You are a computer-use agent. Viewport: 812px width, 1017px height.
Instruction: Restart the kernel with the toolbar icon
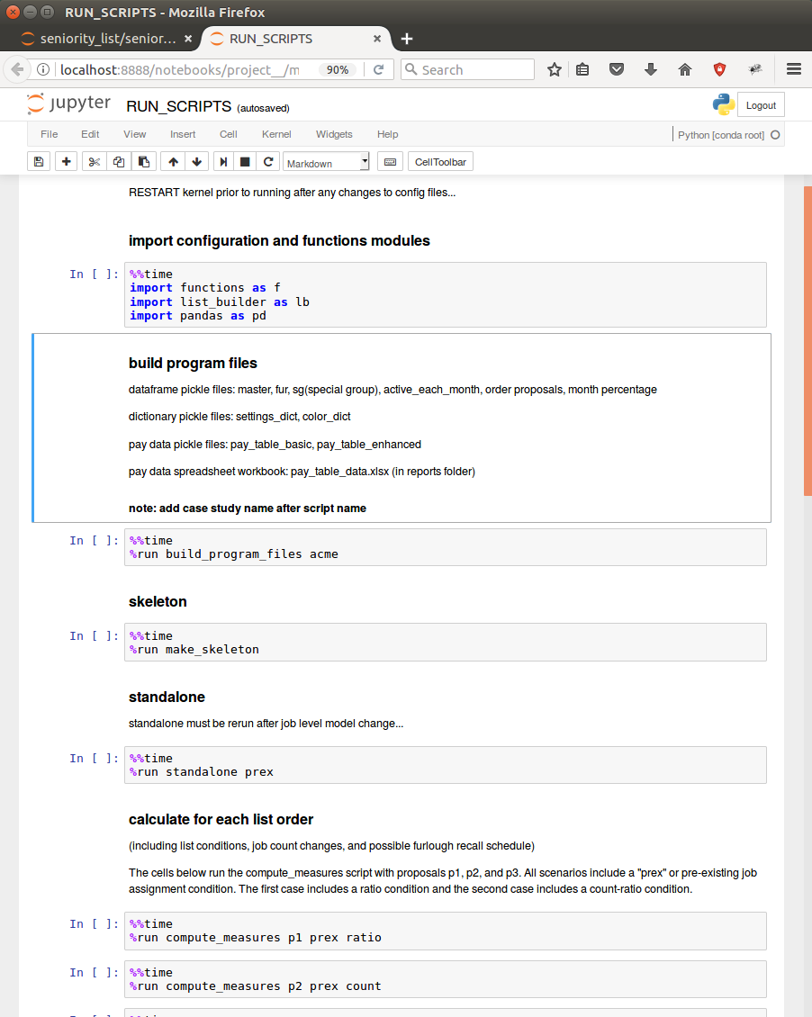[x=268, y=162]
